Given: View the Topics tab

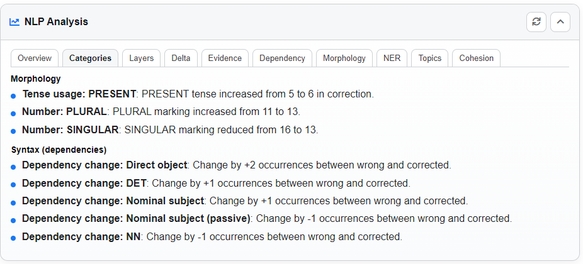Looking at the screenshot, I should tap(430, 58).
